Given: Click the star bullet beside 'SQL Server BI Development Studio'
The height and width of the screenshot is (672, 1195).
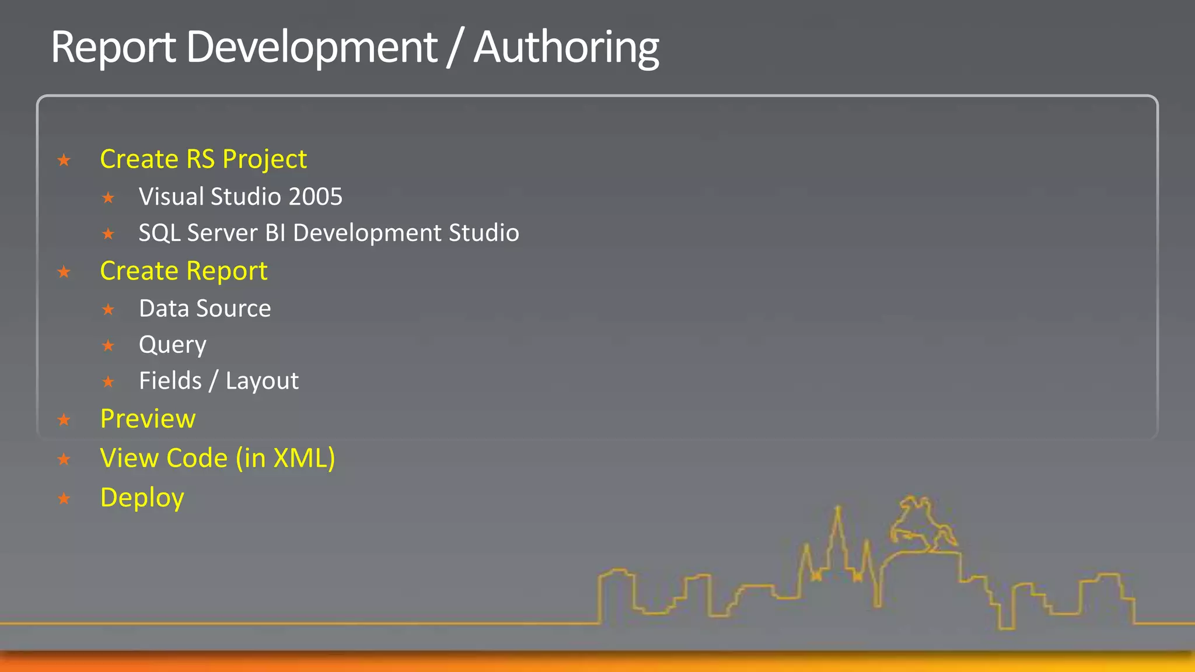Looking at the screenshot, I should (108, 234).
